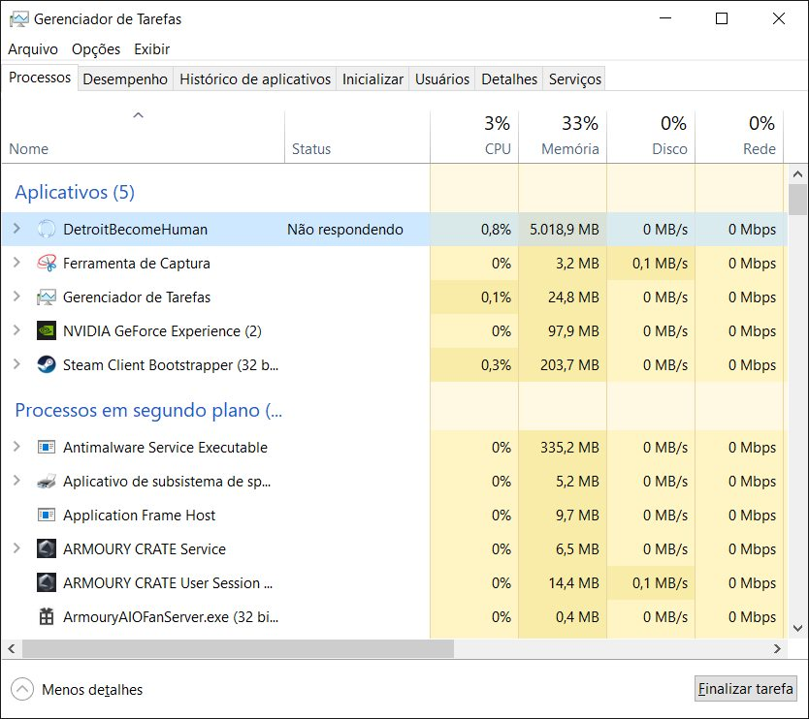Switch to the Serviços tab

click(575, 78)
